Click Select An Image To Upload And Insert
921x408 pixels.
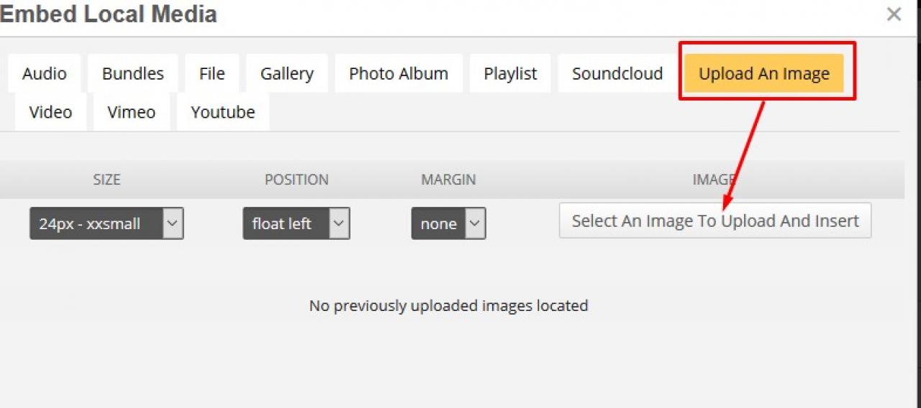pyautogui.click(x=715, y=221)
